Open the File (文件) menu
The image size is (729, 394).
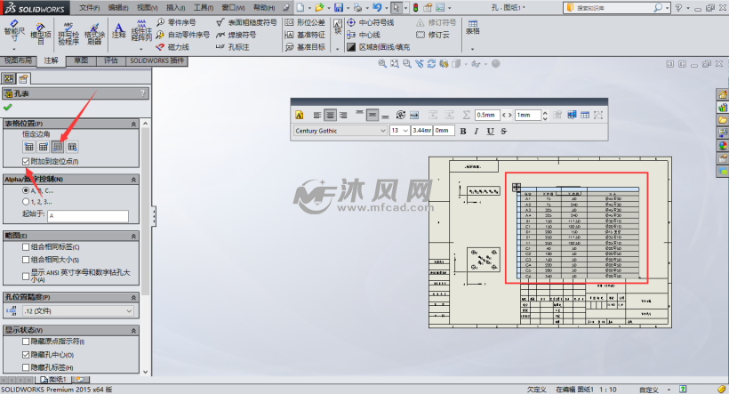(89, 8)
